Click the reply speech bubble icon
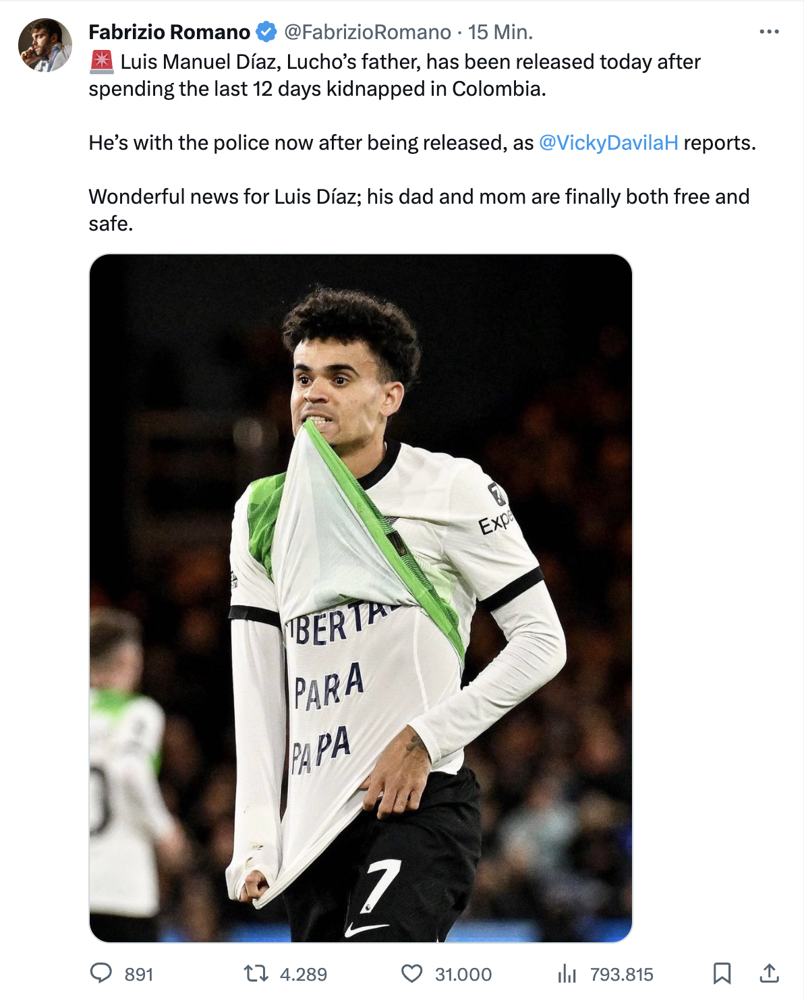 (101, 973)
